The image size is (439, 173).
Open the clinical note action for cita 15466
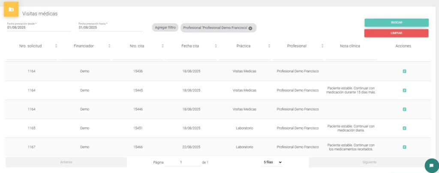[x=404, y=147]
